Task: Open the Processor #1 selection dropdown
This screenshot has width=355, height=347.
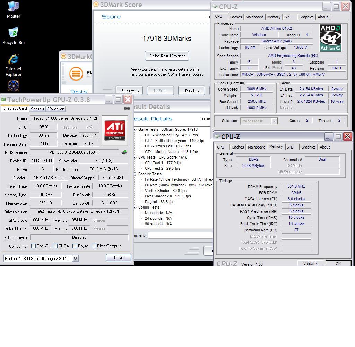Action: coord(274,121)
